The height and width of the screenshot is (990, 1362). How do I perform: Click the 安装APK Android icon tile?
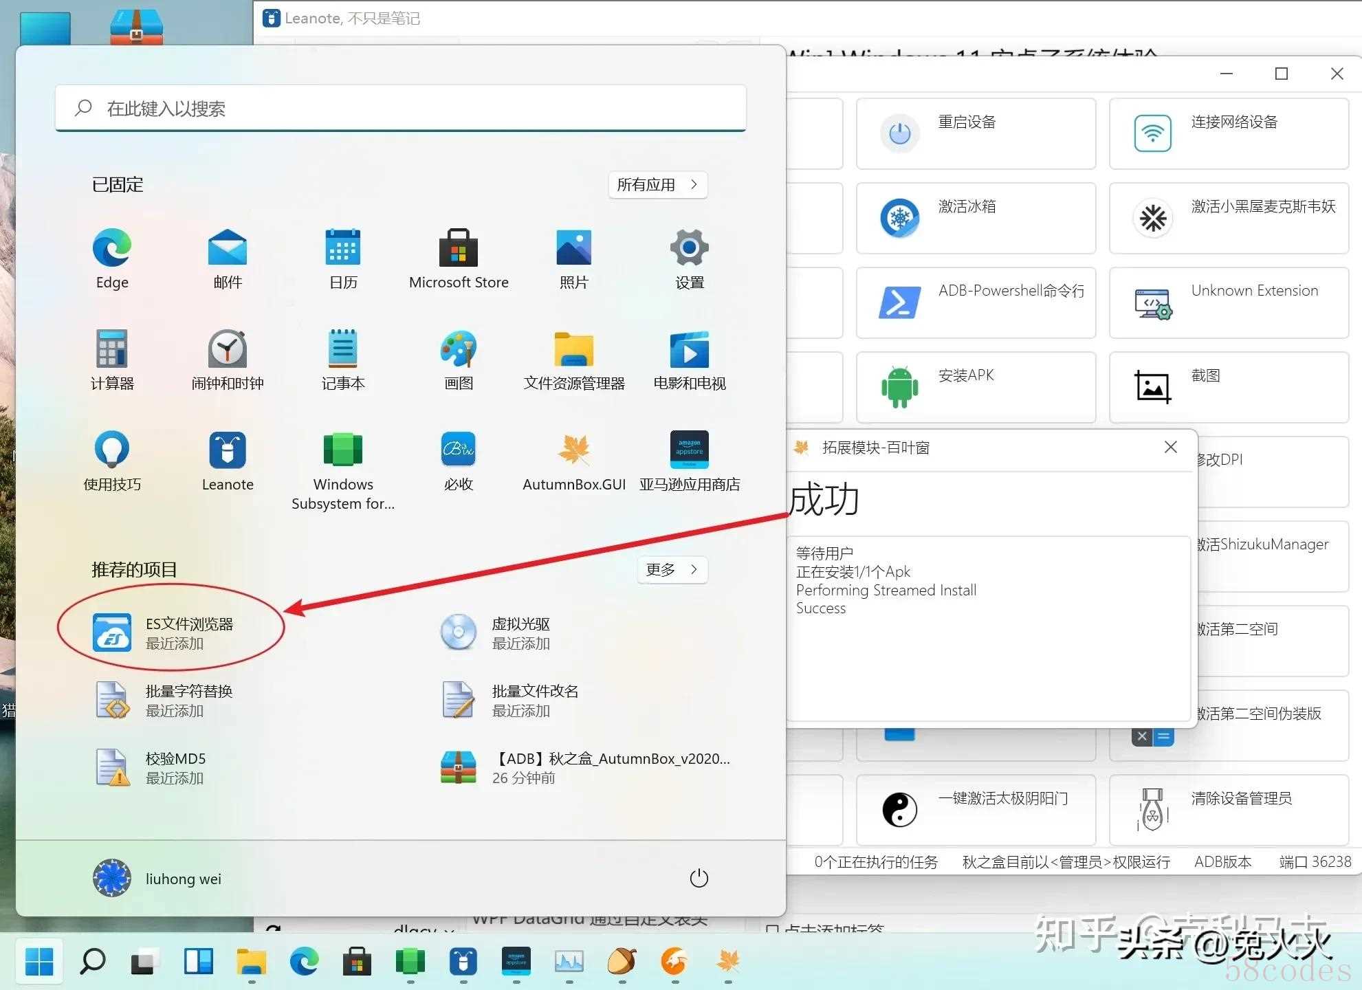tap(976, 387)
